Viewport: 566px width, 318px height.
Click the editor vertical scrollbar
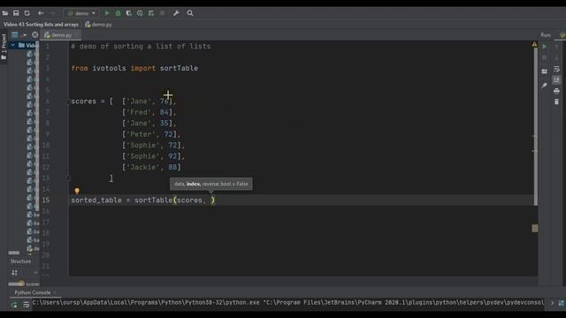[536, 126]
